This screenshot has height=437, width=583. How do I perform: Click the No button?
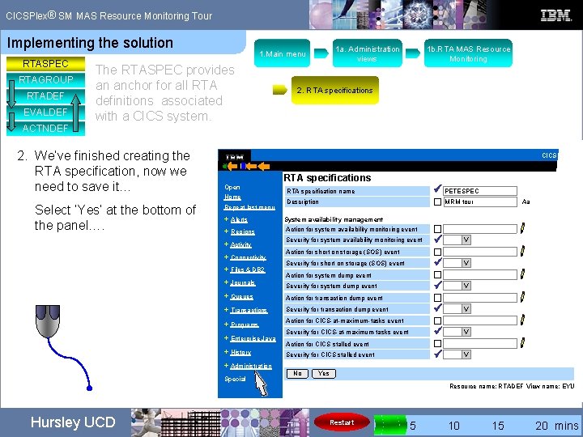(297, 373)
